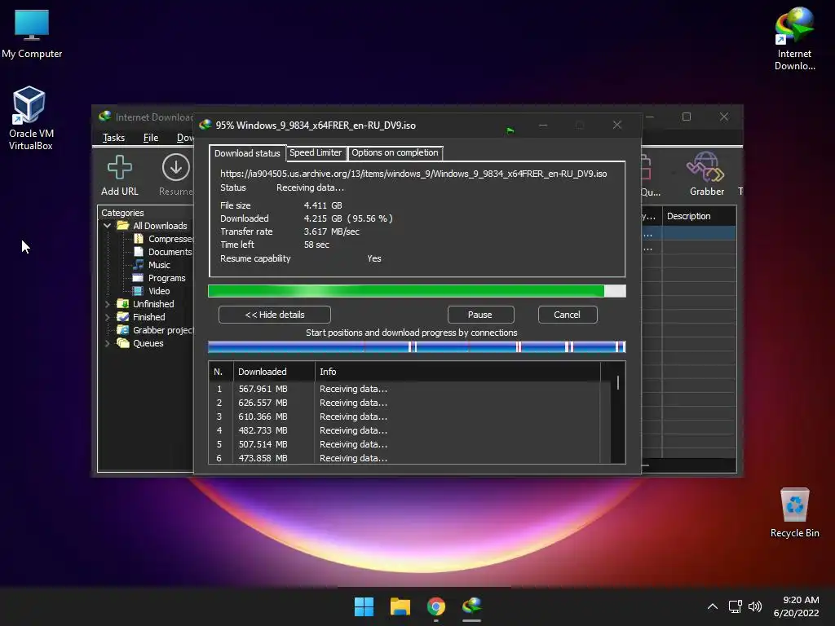Click the Time left value 58 sec
Screen dimensions: 835x626
pyautogui.click(x=316, y=245)
